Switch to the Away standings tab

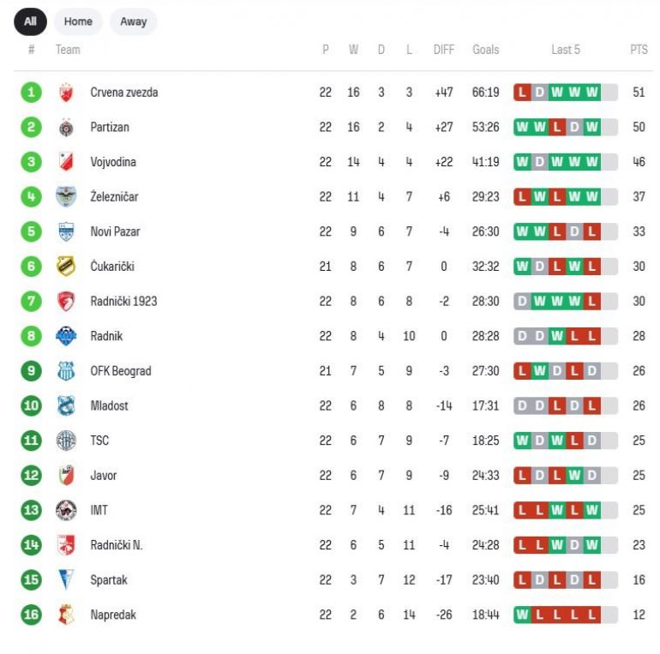[133, 21]
